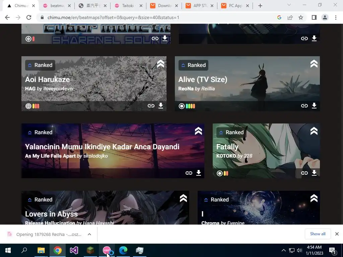Click link icon on Fatally card

(x=304, y=173)
